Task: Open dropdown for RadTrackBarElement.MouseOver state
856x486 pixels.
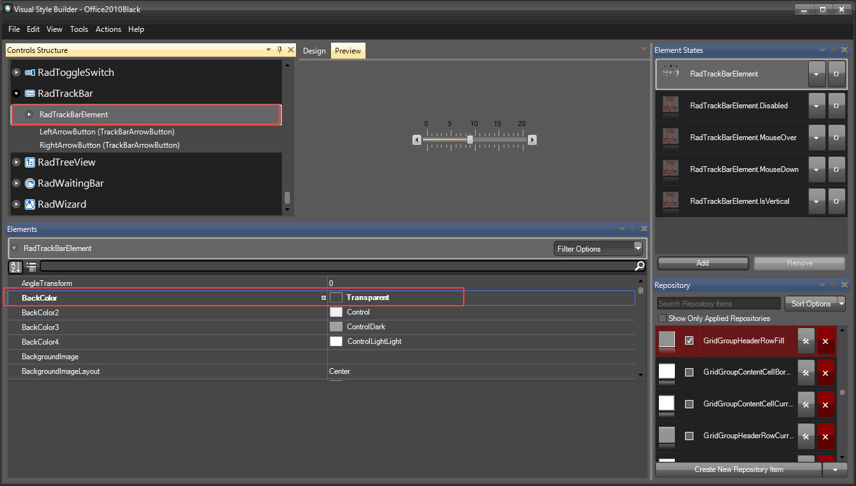Action: 817,138
